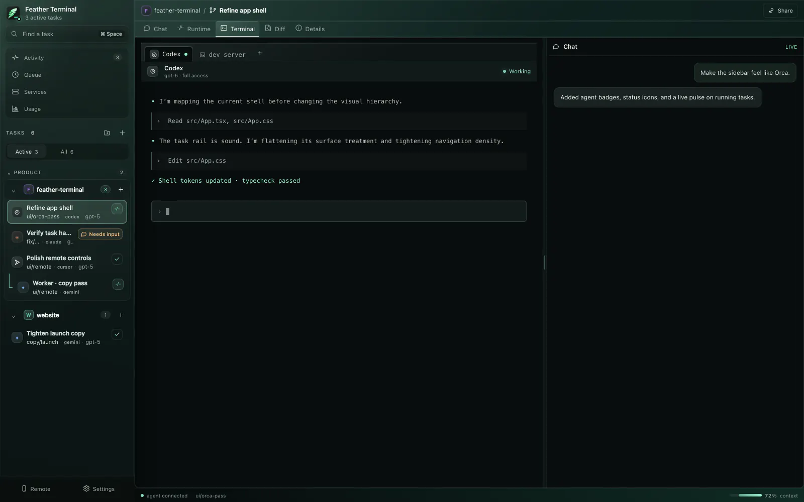This screenshot has height=502, width=804.
Task: Open the Runtime tab
Action: pyautogui.click(x=194, y=29)
